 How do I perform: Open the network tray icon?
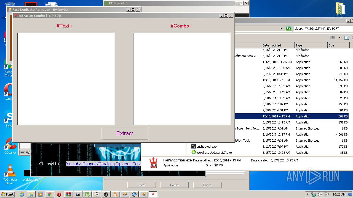(x=314, y=194)
